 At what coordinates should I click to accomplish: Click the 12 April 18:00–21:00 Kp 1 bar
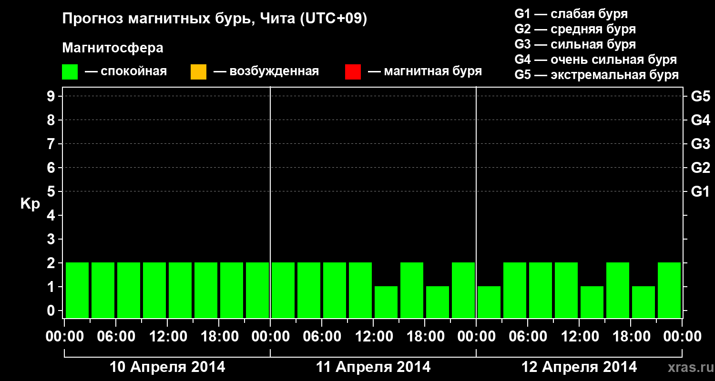[643, 302]
